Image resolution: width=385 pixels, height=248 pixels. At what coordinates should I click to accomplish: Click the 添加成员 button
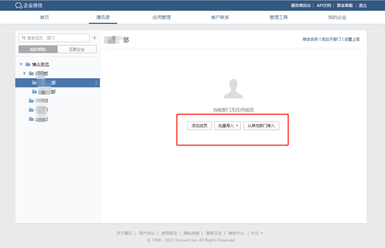[x=199, y=126]
